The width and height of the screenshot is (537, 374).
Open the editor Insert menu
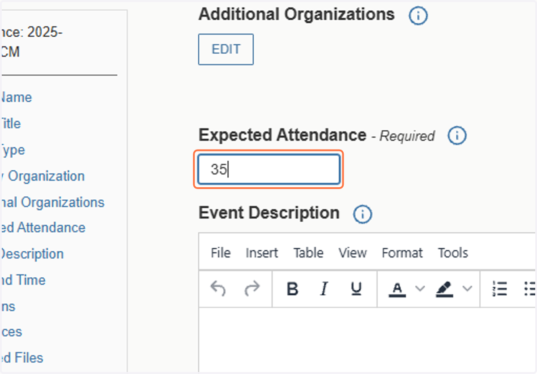tap(262, 253)
